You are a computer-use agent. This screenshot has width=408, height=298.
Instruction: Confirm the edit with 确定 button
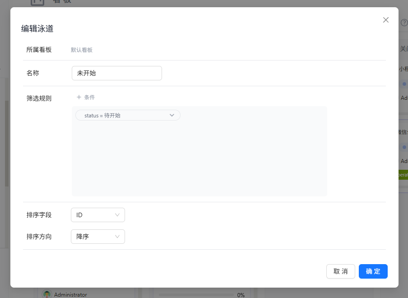tap(373, 271)
